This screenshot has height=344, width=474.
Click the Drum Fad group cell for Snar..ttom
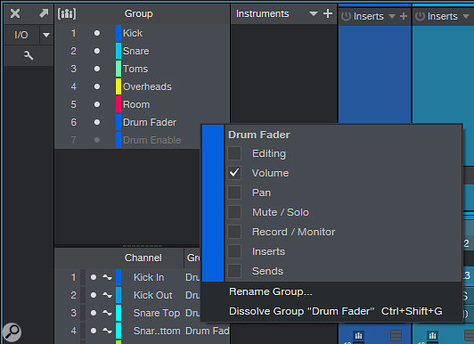click(208, 331)
